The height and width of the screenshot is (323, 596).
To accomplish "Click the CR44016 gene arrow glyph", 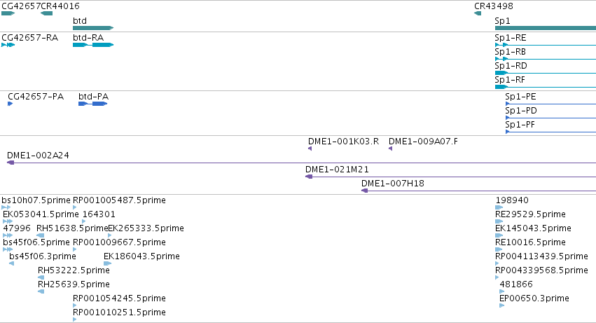I will (46, 13).
